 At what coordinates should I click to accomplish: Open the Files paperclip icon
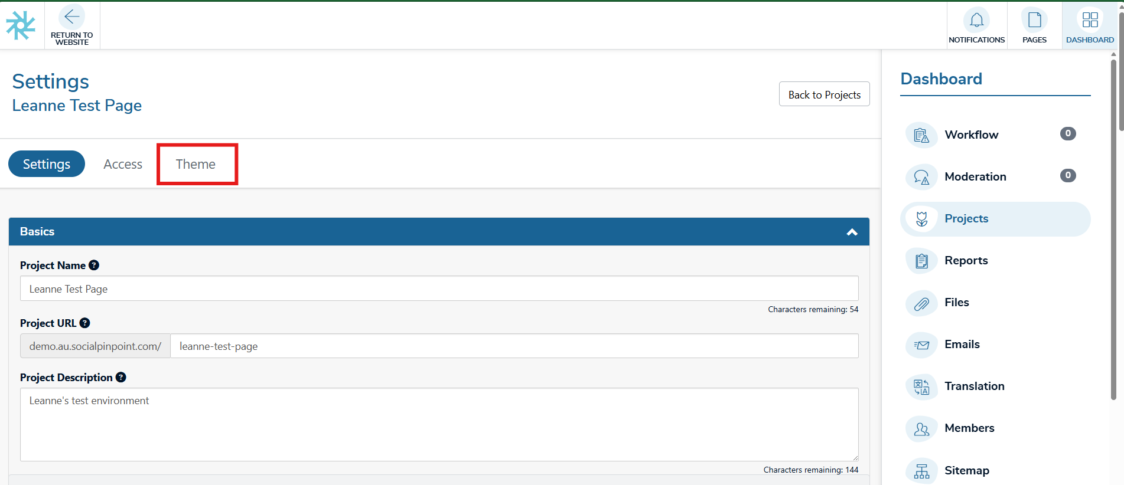tap(921, 303)
